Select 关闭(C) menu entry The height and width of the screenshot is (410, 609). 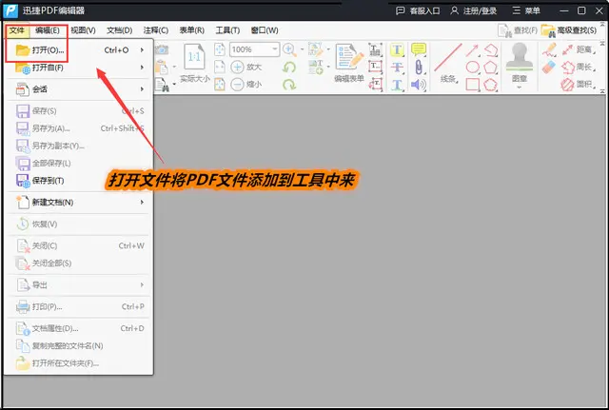click(x=78, y=245)
